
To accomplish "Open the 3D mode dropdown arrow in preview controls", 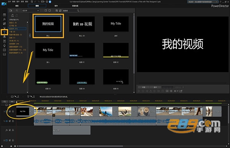I will pyautogui.click(x=178, y=91).
